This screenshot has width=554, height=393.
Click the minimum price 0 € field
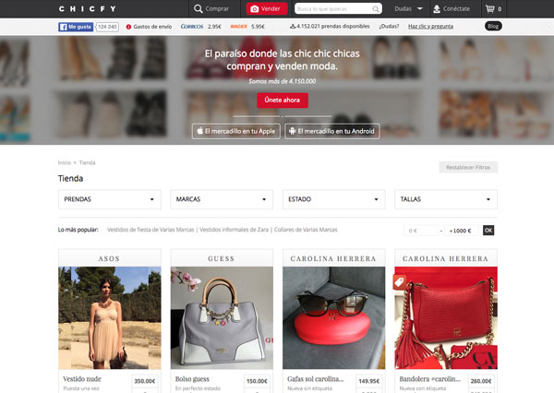[421, 231]
